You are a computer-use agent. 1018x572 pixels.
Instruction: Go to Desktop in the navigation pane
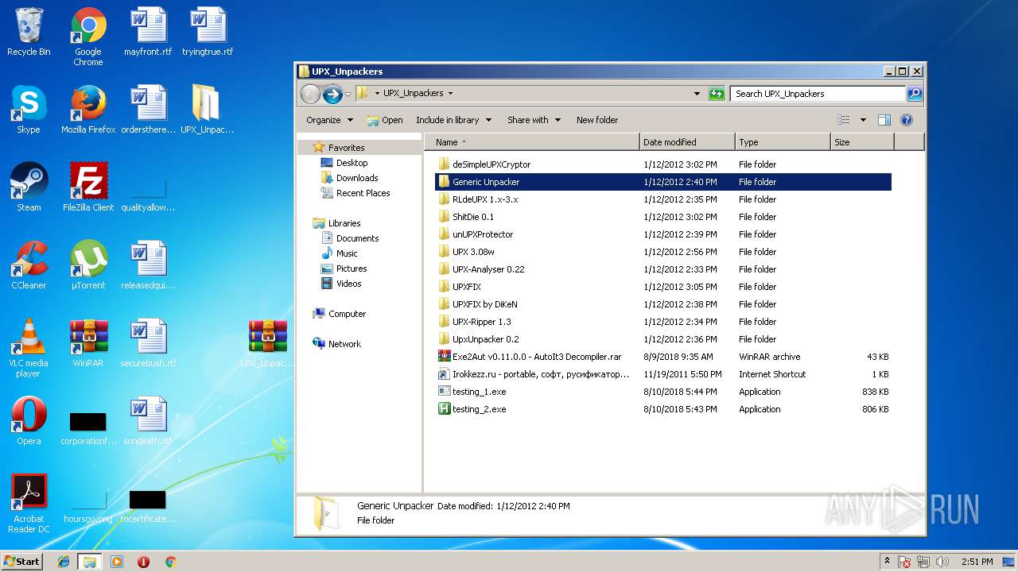[x=352, y=163]
